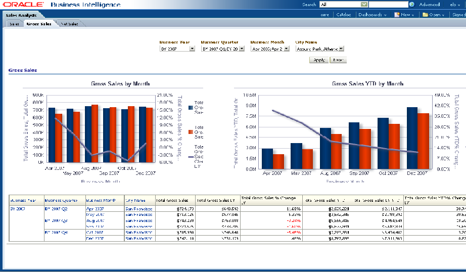Click Total Gross Sales % Change LY header
This screenshot has width=466, height=272.
[x=268, y=200]
